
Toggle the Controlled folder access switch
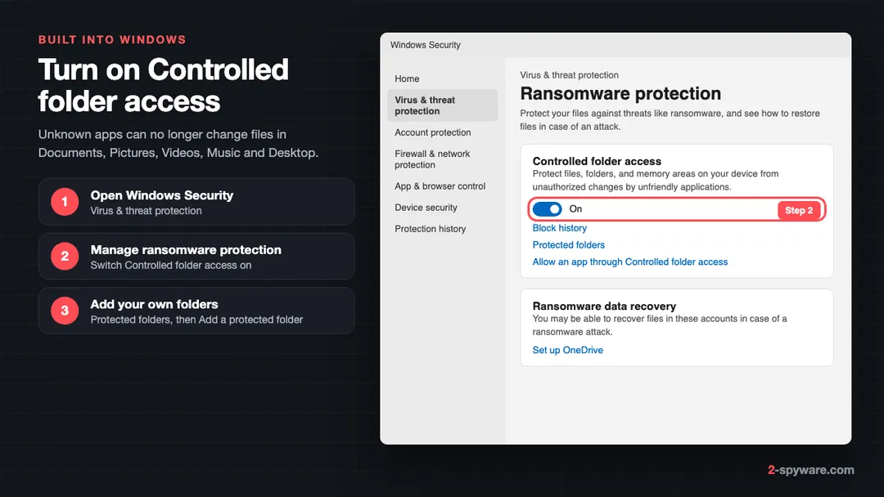point(547,209)
